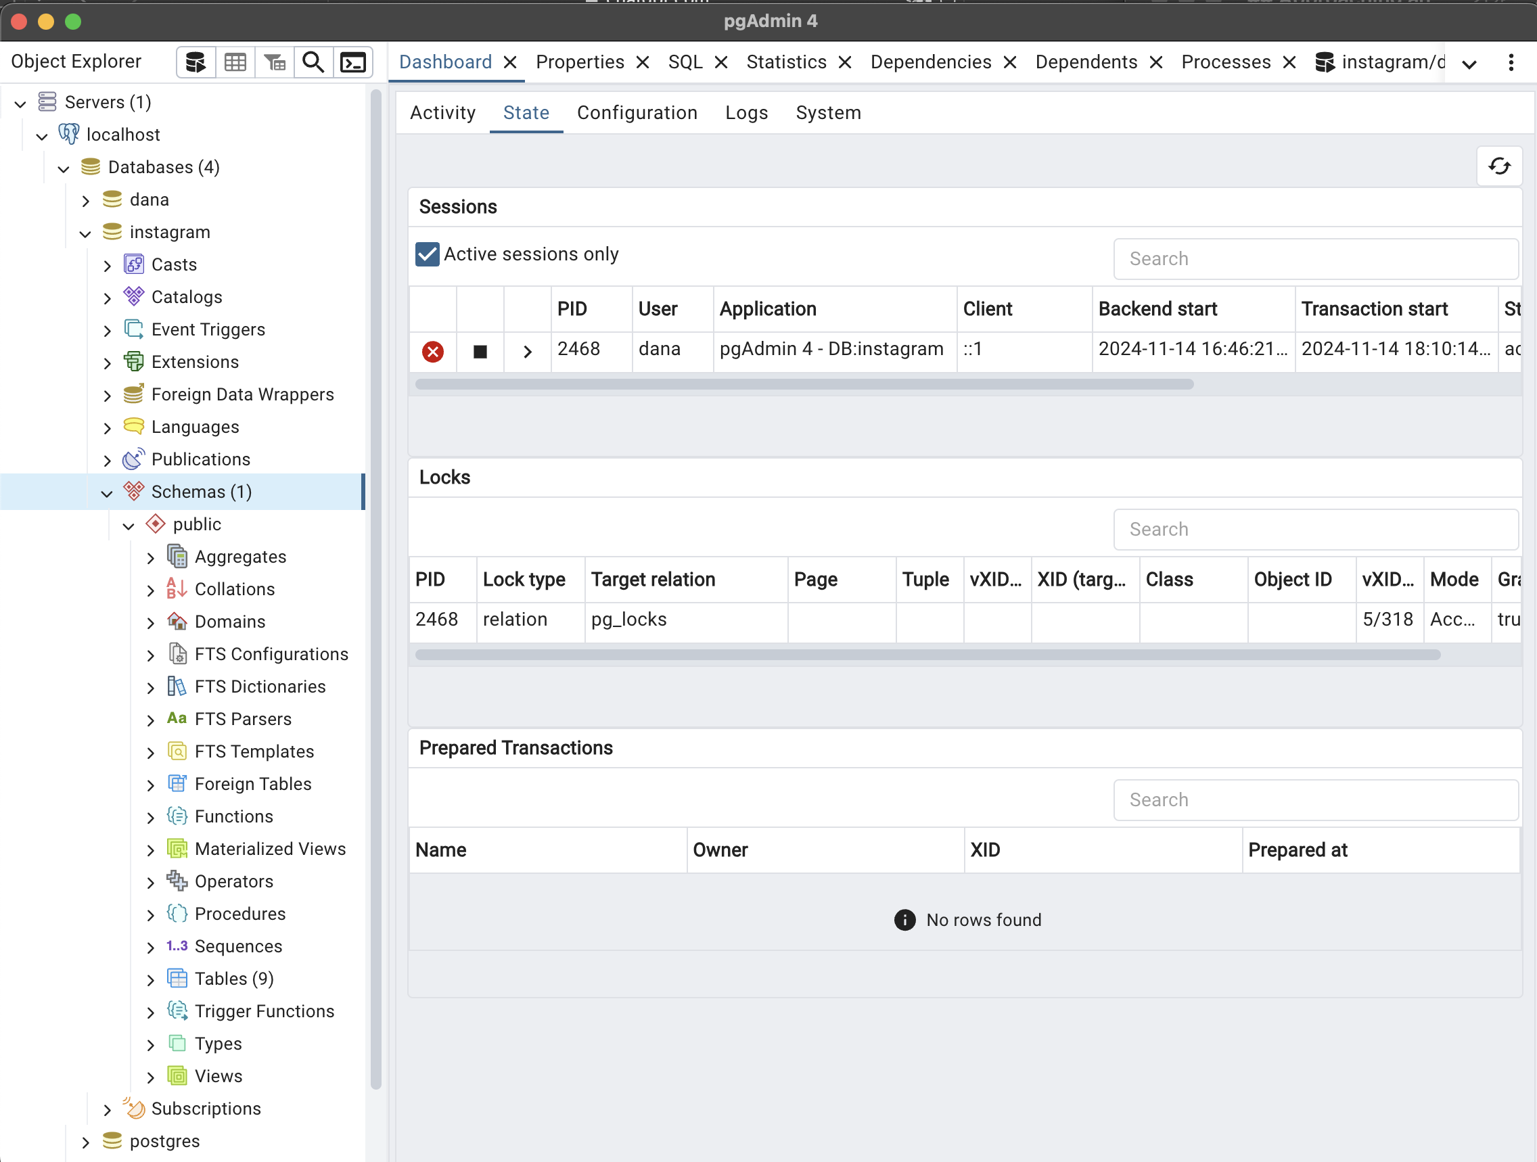This screenshot has height=1162, width=1537.
Task: Expand the postgres database node
Action: (x=85, y=1142)
